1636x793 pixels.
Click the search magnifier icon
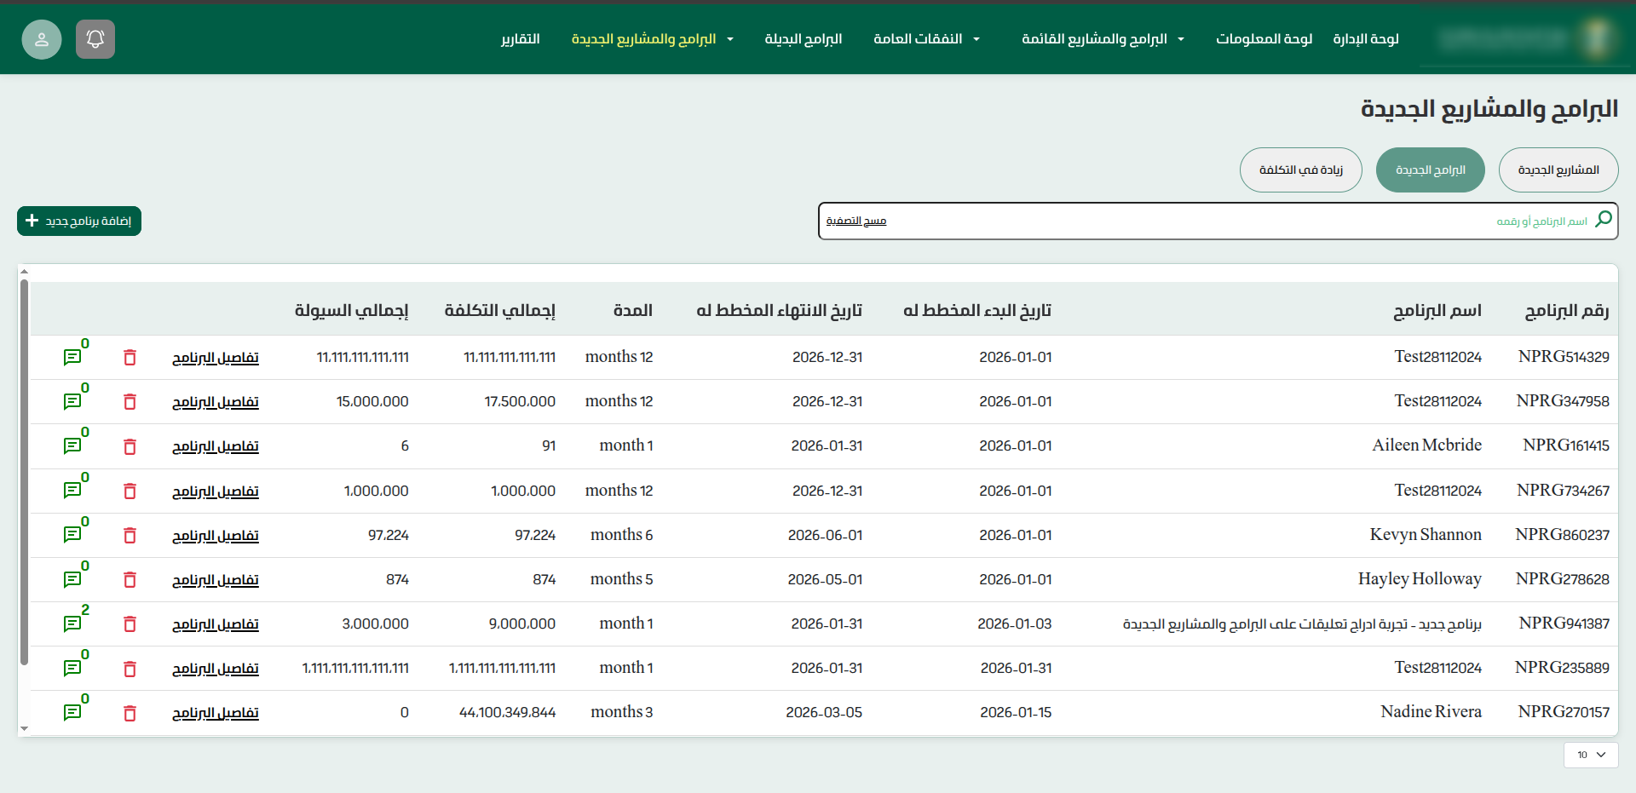click(x=1603, y=220)
